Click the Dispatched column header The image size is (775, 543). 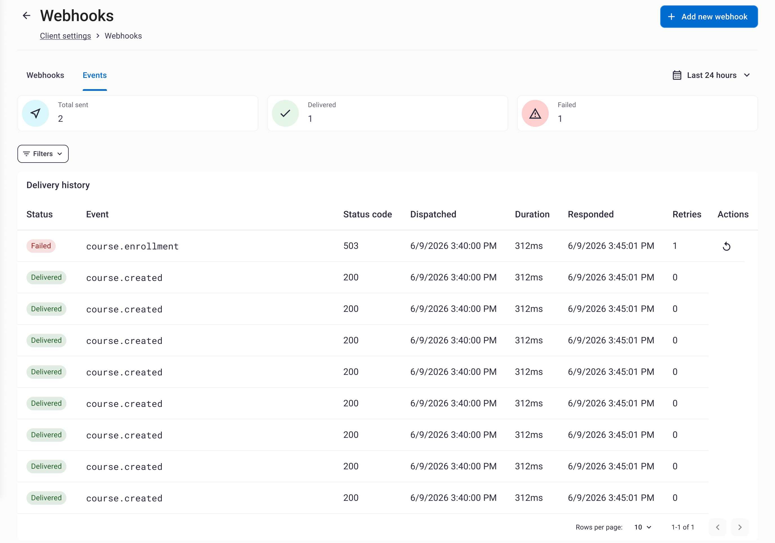click(433, 214)
